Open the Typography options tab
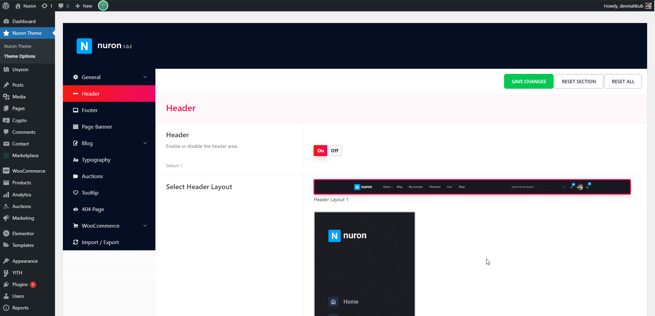The image size is (655, 316). (x=109, y=160)
